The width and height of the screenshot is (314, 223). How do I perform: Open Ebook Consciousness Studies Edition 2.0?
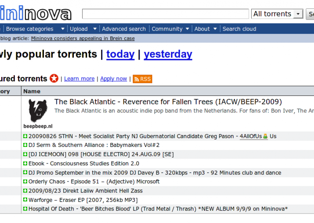84,163
